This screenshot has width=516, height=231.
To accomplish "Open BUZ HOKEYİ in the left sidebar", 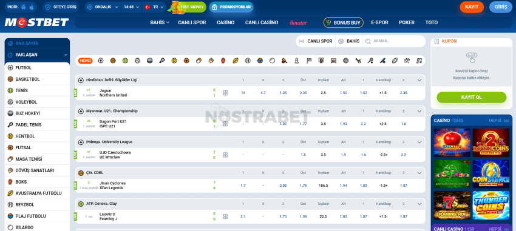I will [x=37, y=113].
